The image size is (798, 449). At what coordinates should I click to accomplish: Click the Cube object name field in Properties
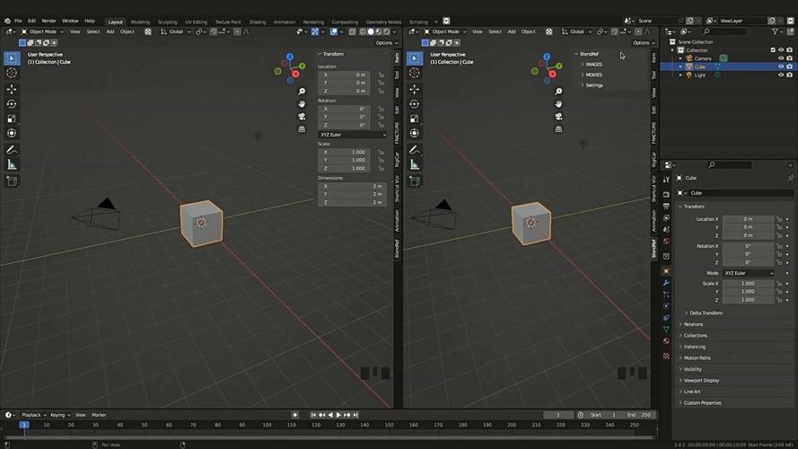(741, 193)
